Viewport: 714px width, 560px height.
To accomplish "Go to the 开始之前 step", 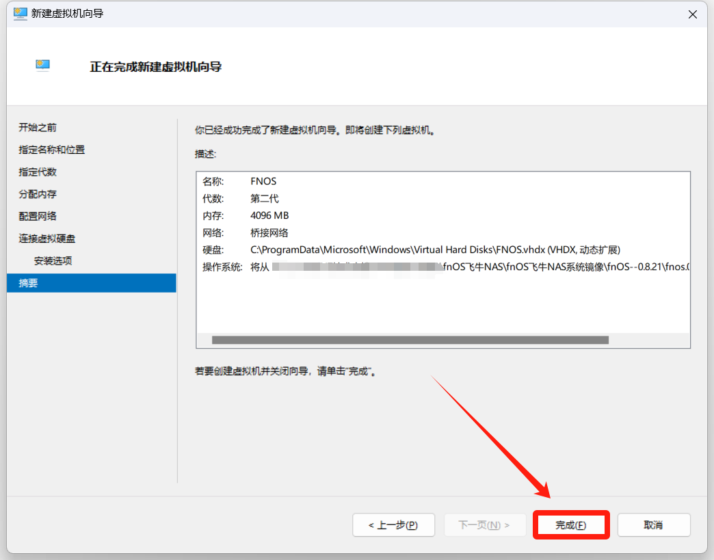I will 38,127.
